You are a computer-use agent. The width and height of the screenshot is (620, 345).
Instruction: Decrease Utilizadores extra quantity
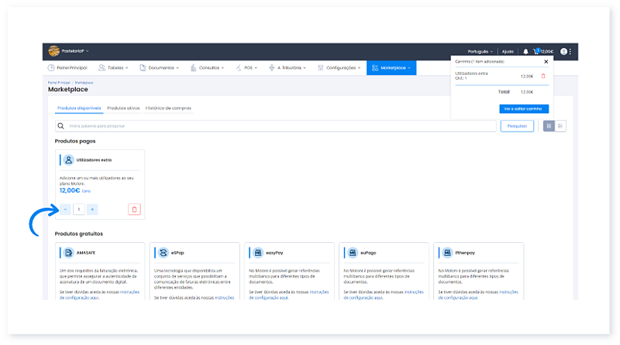pos(65,209)
